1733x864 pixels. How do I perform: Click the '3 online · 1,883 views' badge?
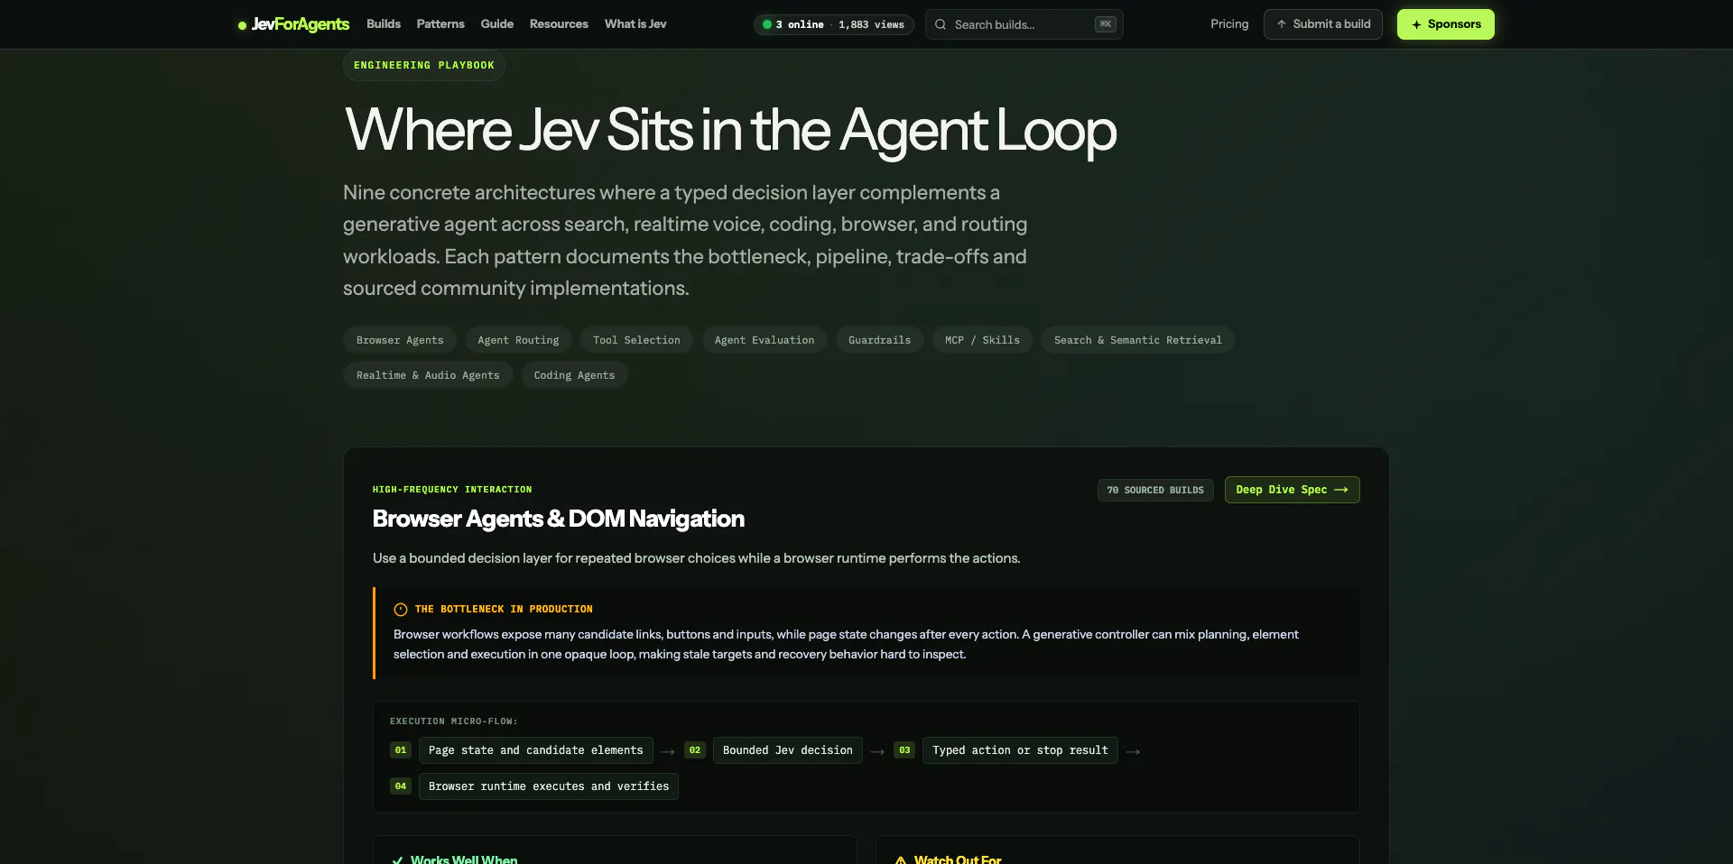tap(834, 24)
